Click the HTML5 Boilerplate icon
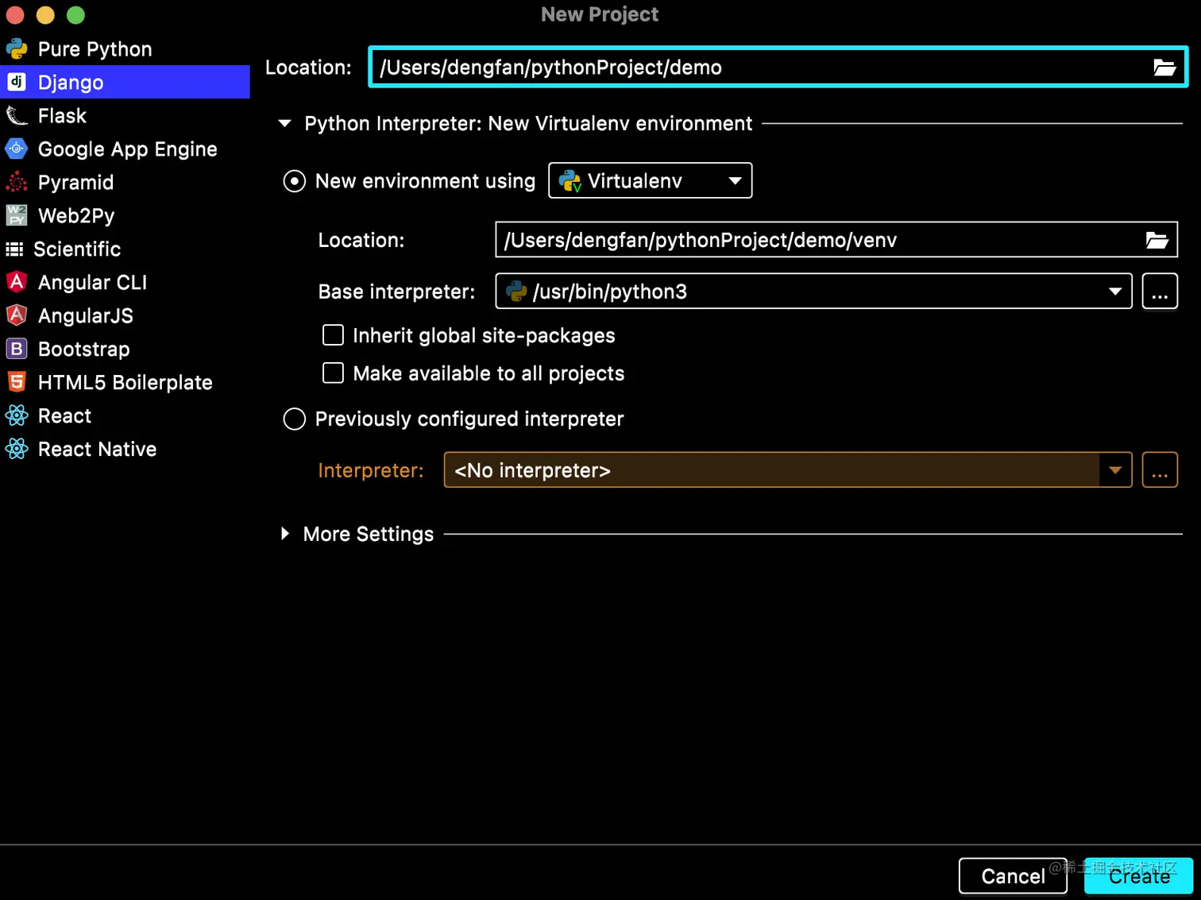Screen dimensions: 1201x900 17,382
